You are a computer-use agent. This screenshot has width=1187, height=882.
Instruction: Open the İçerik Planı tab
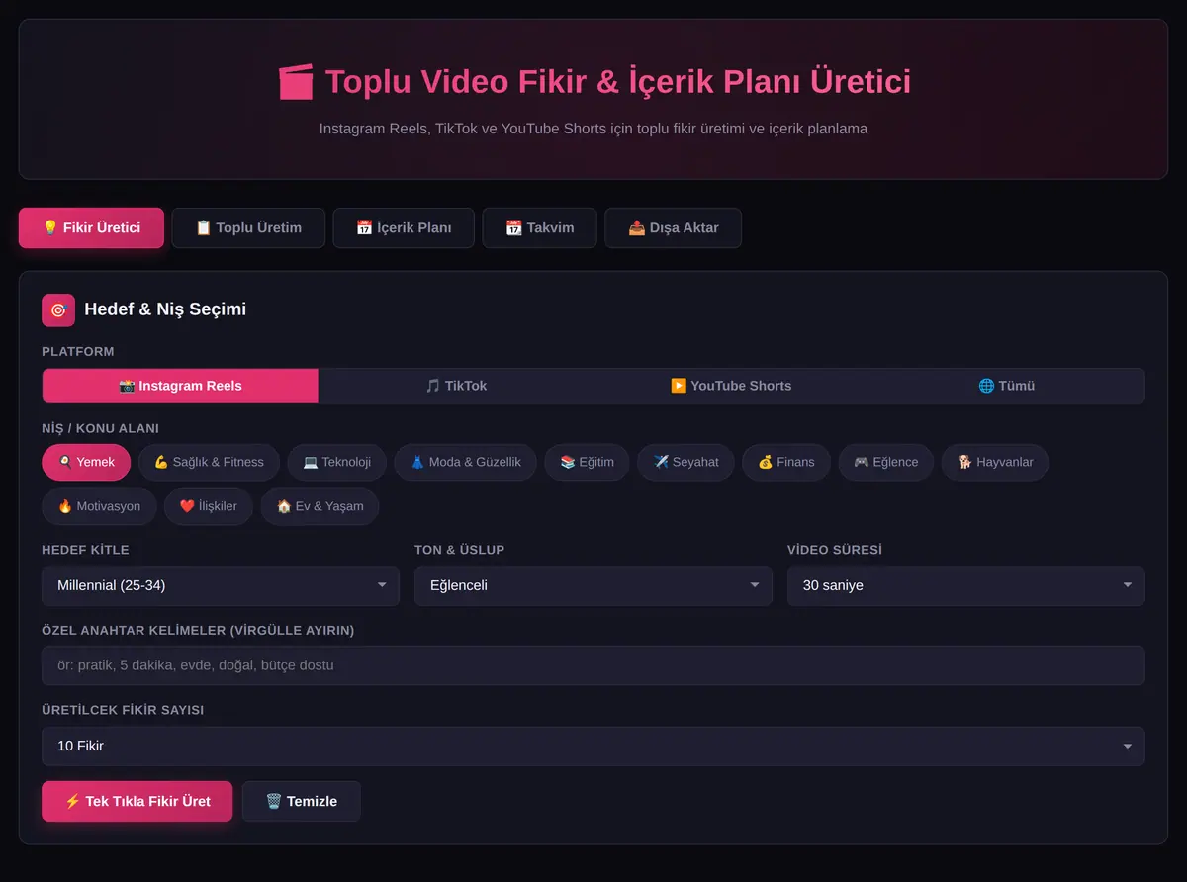point(404,227)
